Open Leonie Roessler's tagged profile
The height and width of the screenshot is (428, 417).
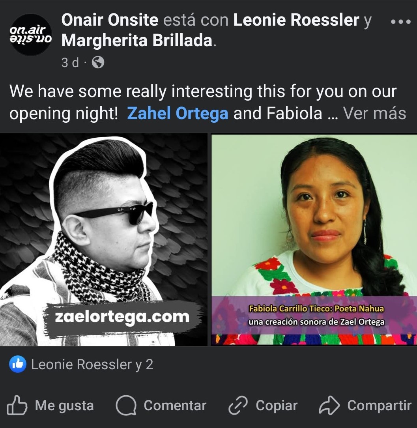point(296,20)
